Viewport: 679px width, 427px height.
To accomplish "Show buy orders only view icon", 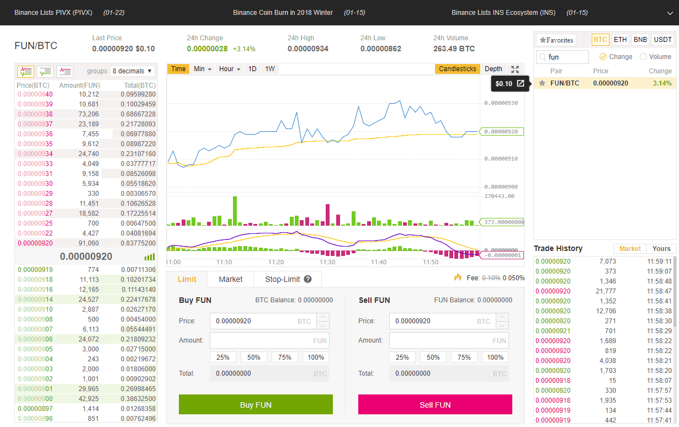I will pos(45,71).
